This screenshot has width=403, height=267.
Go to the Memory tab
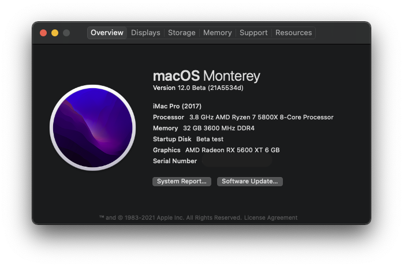click(217, 33)
